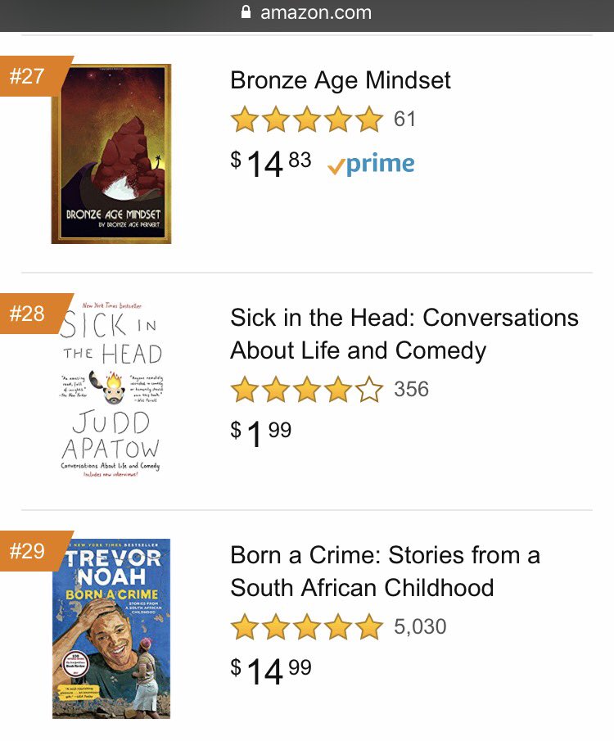Viewport: 614px width, 741px height.
Task: Click Born a Crime star rating
Action: tap(307, 627)
